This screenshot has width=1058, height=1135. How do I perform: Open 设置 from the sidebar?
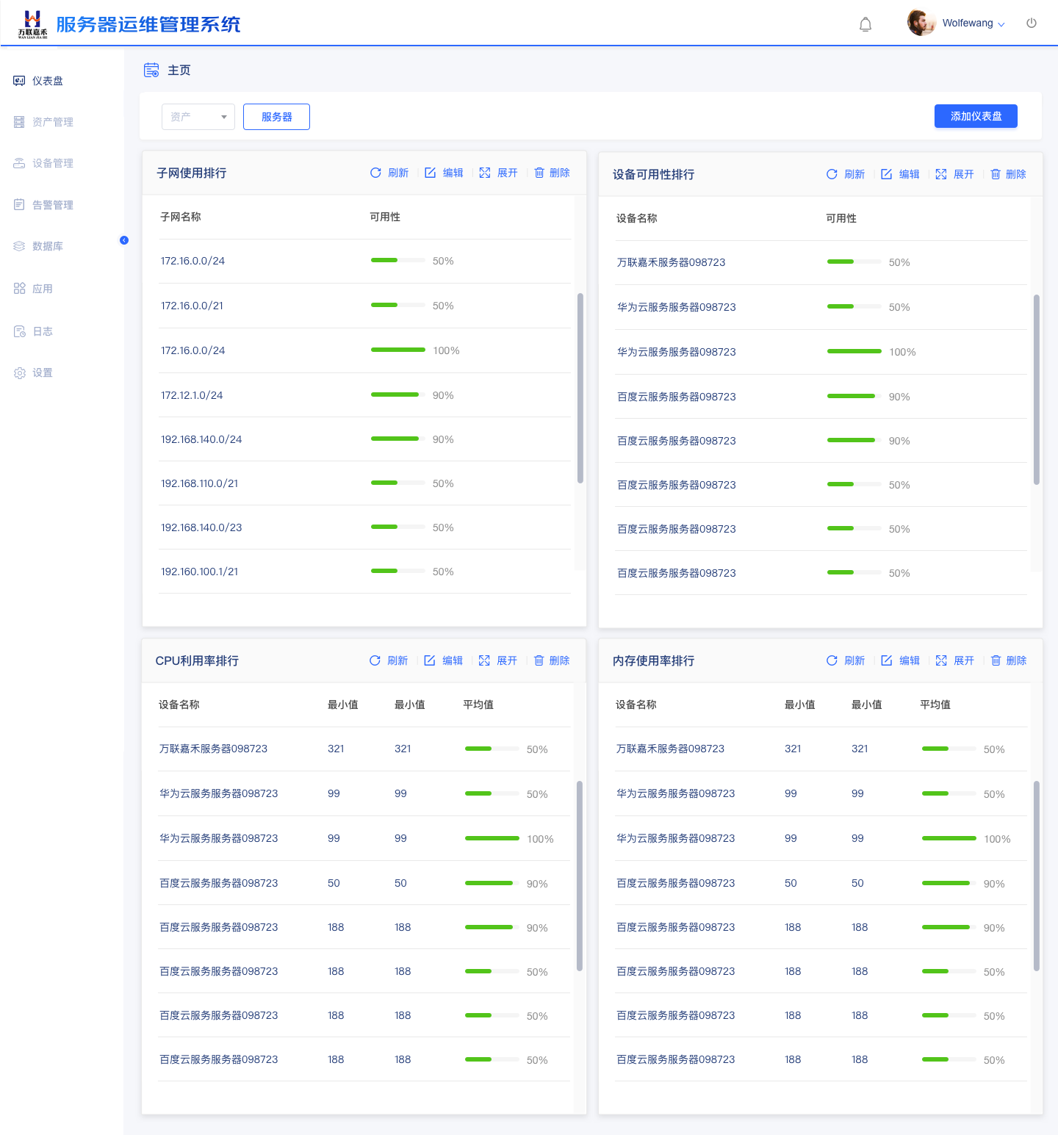(42, 372)
